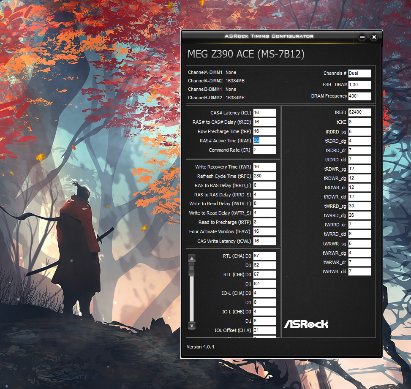
Task: Click the Four Activate Window (tFAW) field
Action: [x=264, y=231]
